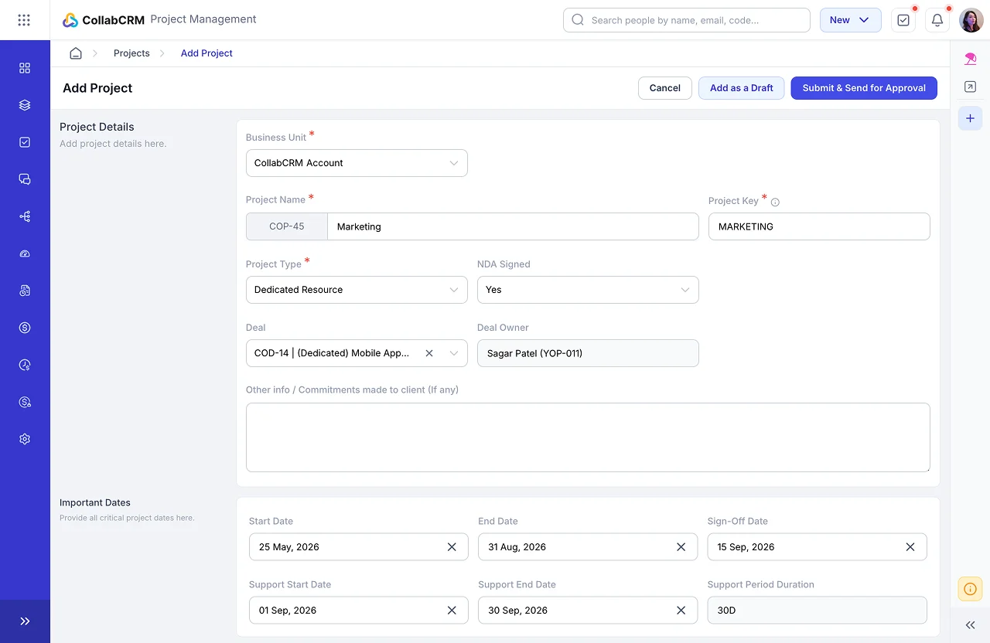Open the End Date picker field
This screenshot has width=990, height=643.
coord(588,546)
